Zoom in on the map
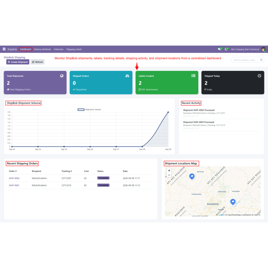268x268 pixels. 169,170
